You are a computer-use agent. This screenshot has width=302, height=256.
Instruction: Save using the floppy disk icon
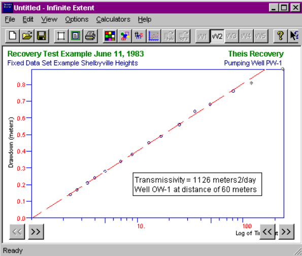click(42, 36)
